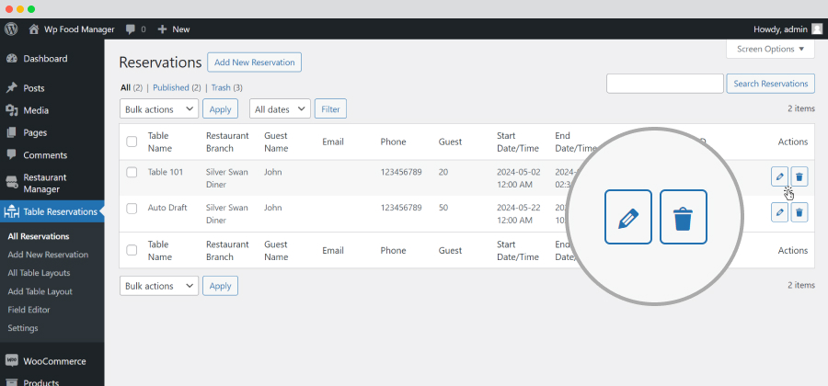Click the Table 101 name cell
This screenshot has width=828, height=386.
(x=166, y=172)
